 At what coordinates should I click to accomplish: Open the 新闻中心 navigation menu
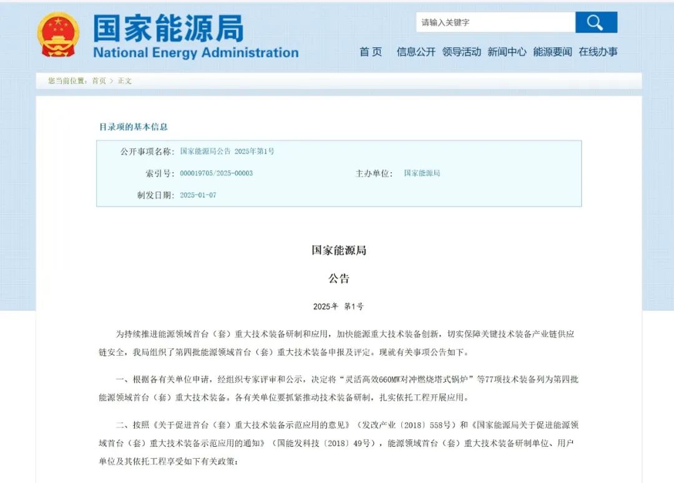click(x=507, y=52)
